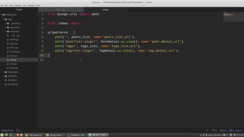Open the clock showing 23:10
Viewport: 244px width, 137px height.
coord(241,135)
